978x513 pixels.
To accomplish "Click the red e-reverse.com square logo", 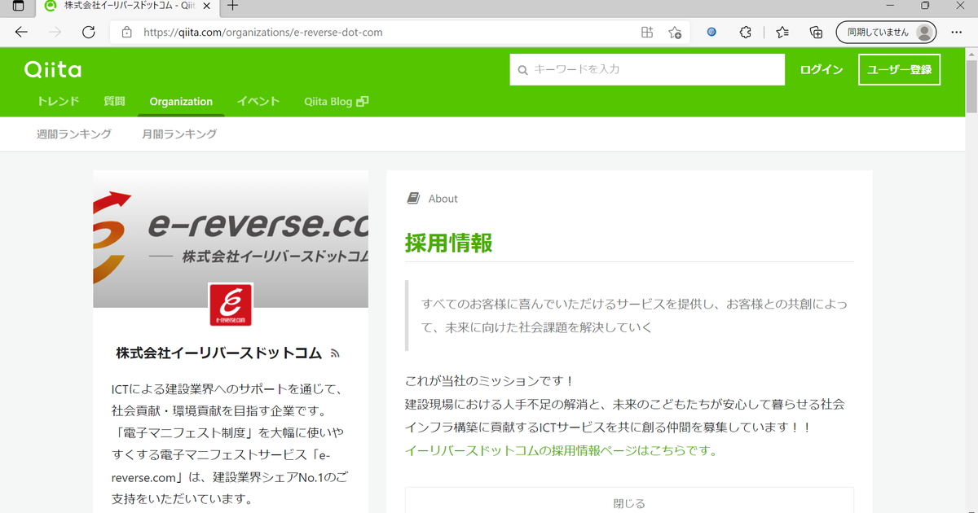I will (x=231, y=305).
